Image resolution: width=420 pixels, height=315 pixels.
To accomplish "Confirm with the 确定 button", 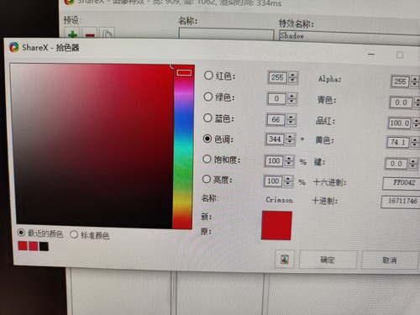I will [328, 260].
